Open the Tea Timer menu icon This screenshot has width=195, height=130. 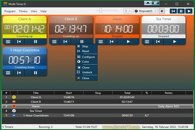point(147,41)
